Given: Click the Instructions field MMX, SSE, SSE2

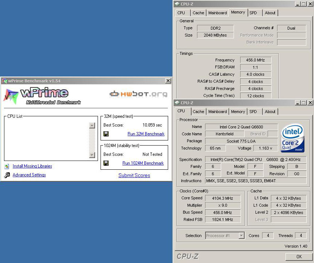Looking at the screenshot, I should pyautogui.click(x=256, y=181).
